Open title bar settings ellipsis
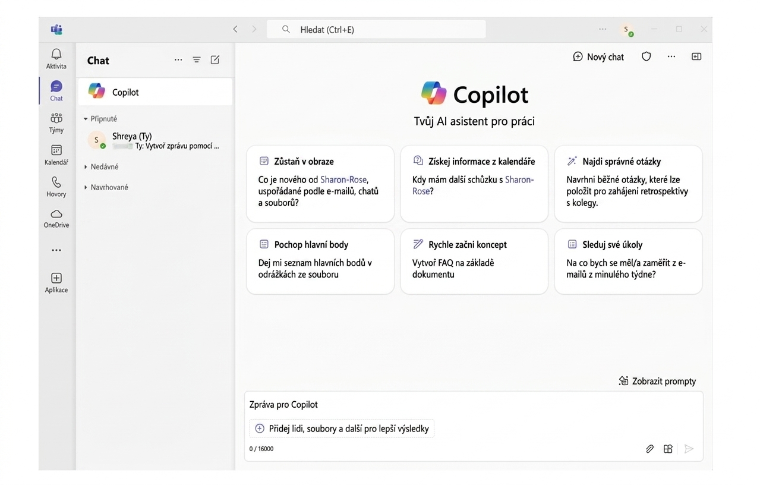760x485 pixels. pyautogui.click(x=603, y=29)
